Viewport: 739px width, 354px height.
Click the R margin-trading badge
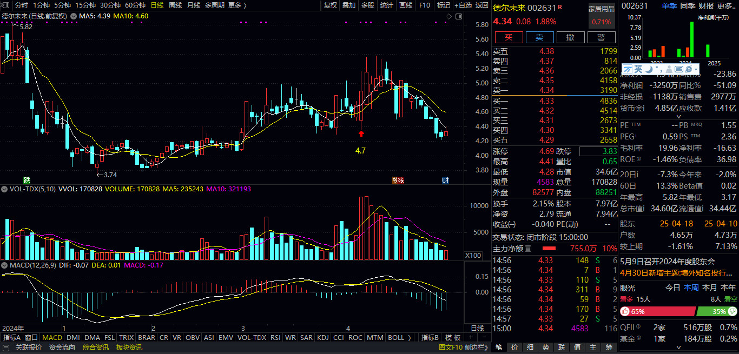click(x=560, y=7)
